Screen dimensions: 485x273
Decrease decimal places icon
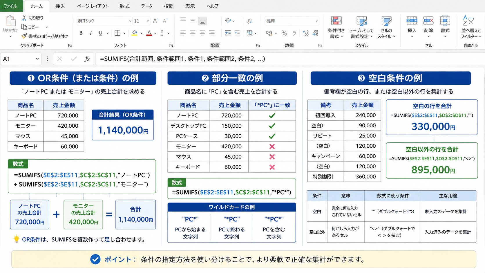(315, 33)
